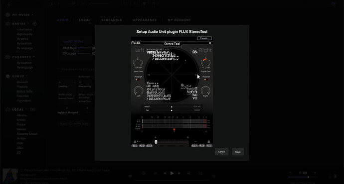Collapse the Radios section arrow
This screenshot has width=344, height=184.
pyautogui.click(x=28, y=23)
